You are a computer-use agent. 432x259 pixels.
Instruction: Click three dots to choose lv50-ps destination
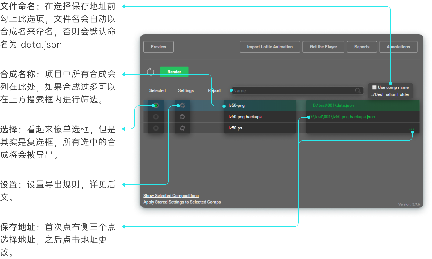click(x=412, y=129)
